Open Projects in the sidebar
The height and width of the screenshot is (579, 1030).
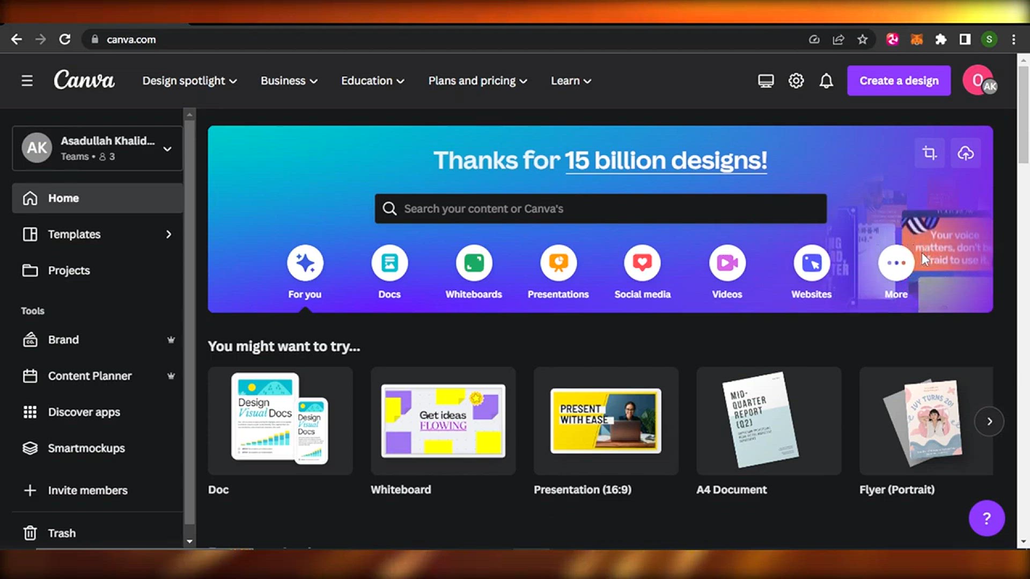[98, 270]
